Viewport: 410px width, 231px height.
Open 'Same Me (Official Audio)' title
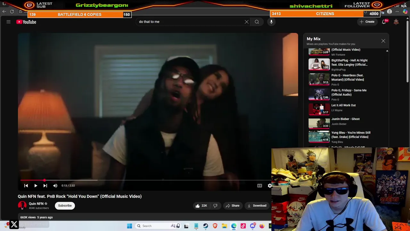click(x=349, y=92)
